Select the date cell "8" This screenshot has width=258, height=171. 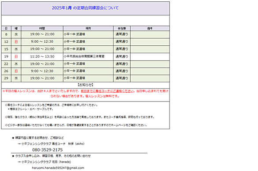coord(6,34)
